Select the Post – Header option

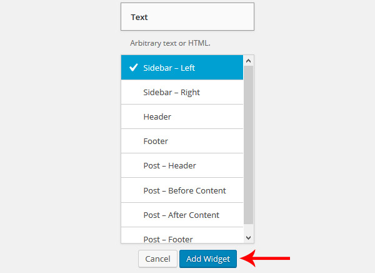click(x=182, y=166)
